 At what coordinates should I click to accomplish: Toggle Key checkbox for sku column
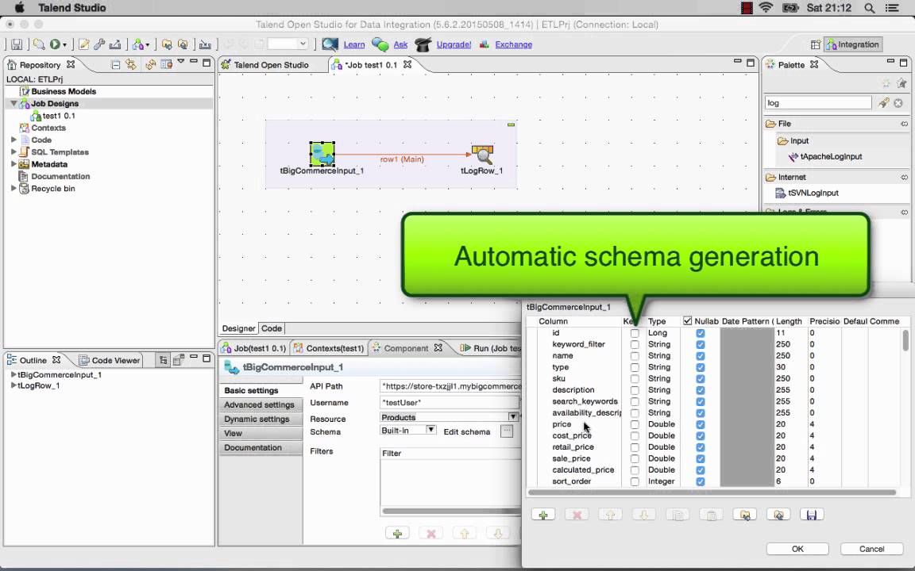635,379
